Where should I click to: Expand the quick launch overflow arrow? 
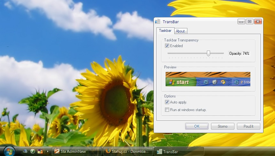click(x=48, y=151)
